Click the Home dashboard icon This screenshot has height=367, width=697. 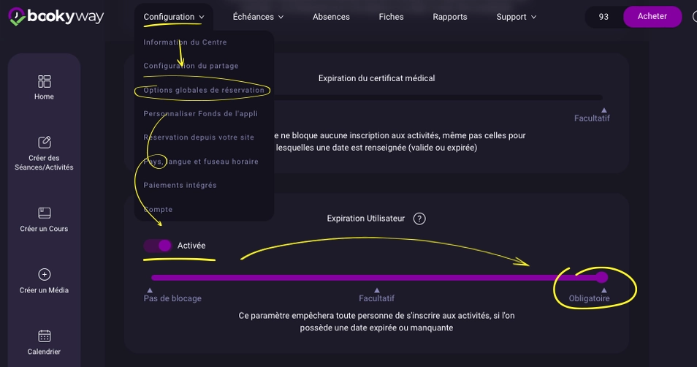click(x=44, y=81)
